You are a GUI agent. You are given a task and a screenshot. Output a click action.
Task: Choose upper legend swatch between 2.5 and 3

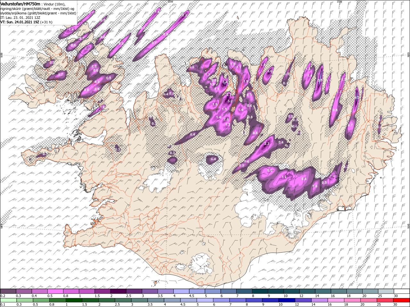(x=134, y=291)
